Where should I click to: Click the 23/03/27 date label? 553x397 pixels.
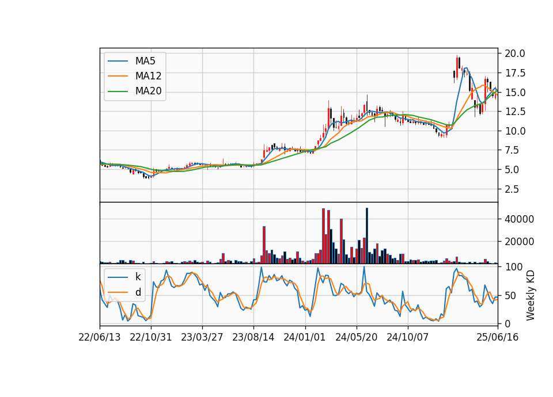pos(202,337)
